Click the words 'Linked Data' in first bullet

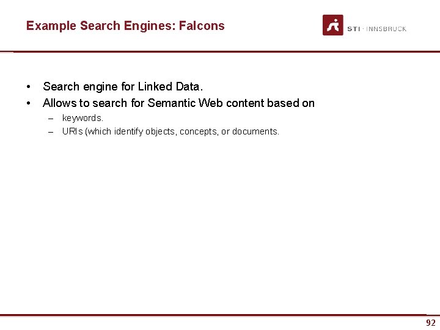click(169, 86)
